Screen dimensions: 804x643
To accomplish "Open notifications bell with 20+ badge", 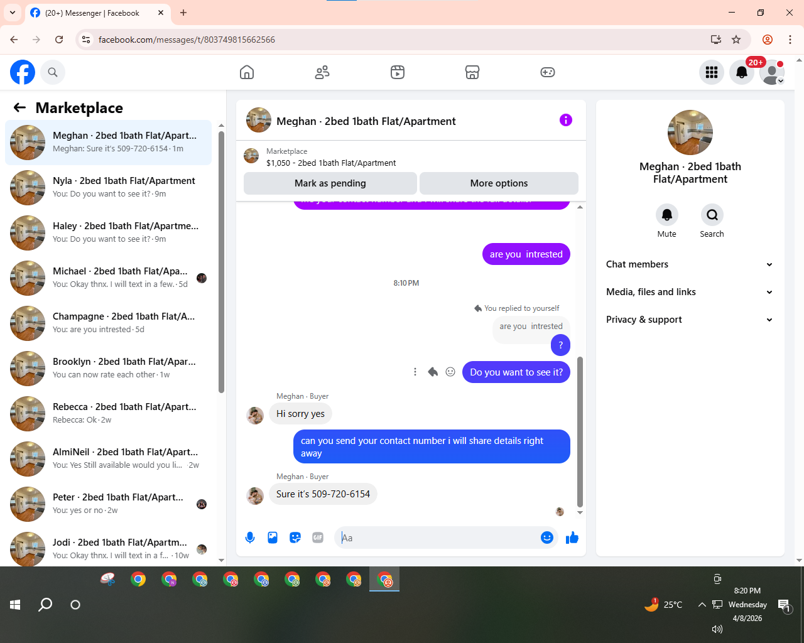I will tap(742, 72).
